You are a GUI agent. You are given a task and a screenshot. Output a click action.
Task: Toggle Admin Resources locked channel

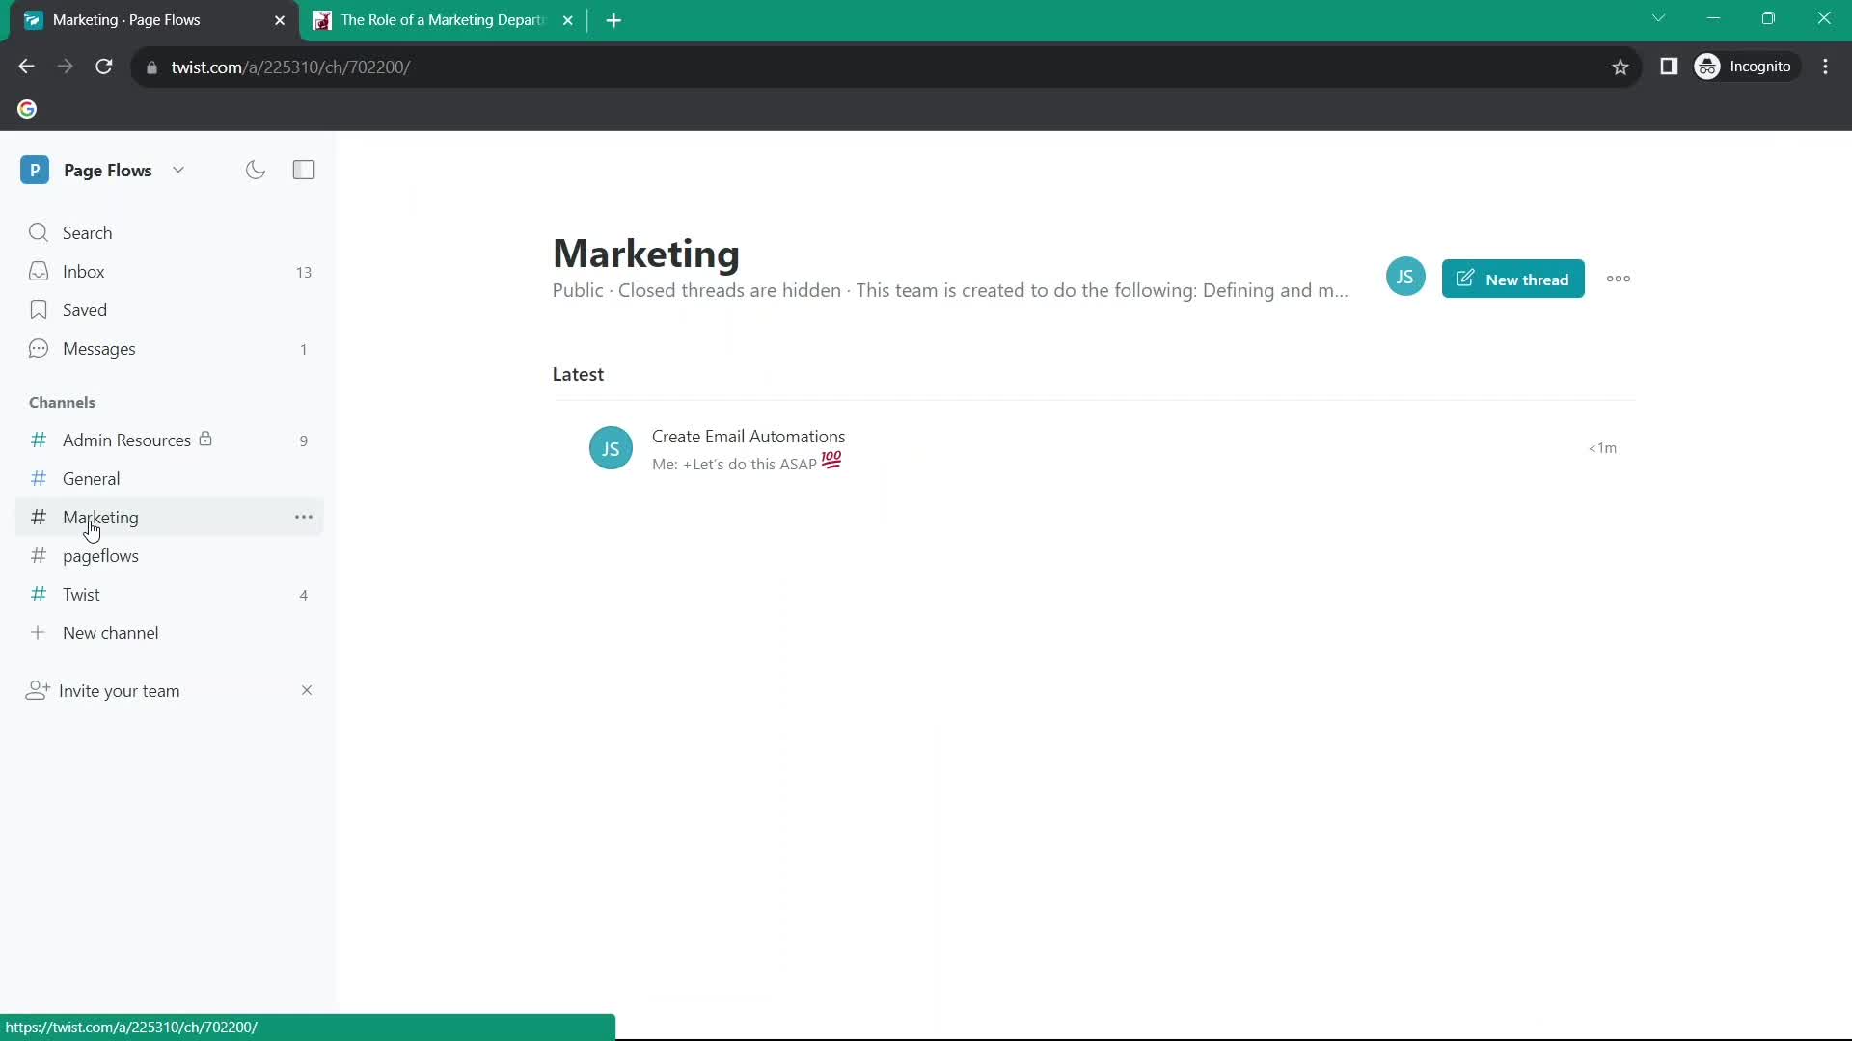click(127, 440)
